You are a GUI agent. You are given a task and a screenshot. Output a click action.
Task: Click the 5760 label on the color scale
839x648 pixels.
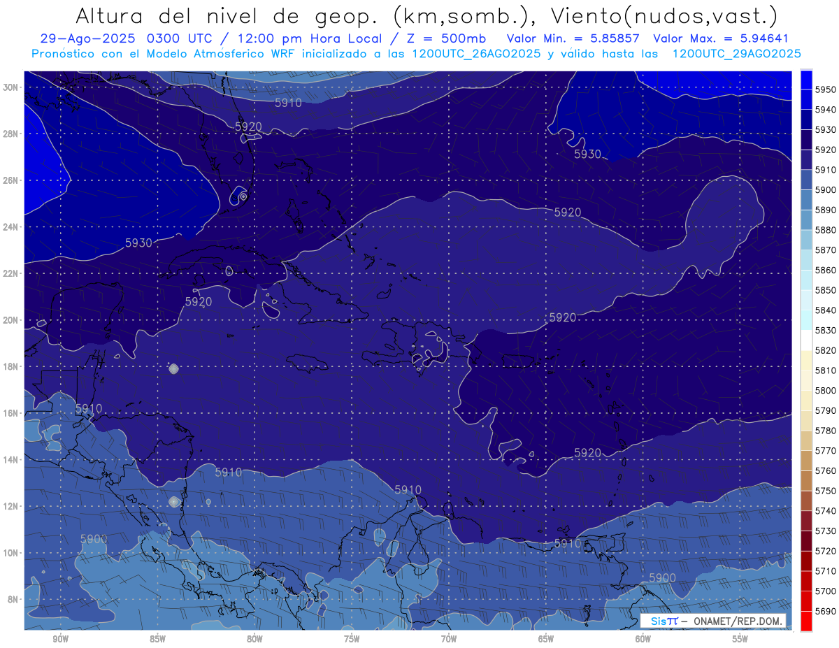point(826,470)
